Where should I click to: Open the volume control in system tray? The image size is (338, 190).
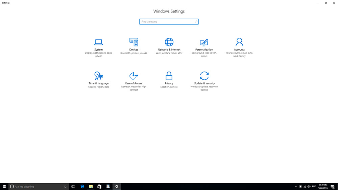tap(309, 187)
